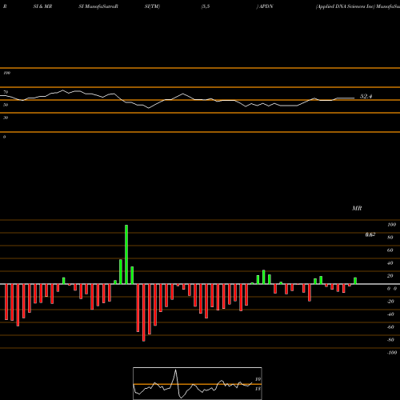
Task: Click the deepest red bar in MR histogram
Action: (144, 313)
